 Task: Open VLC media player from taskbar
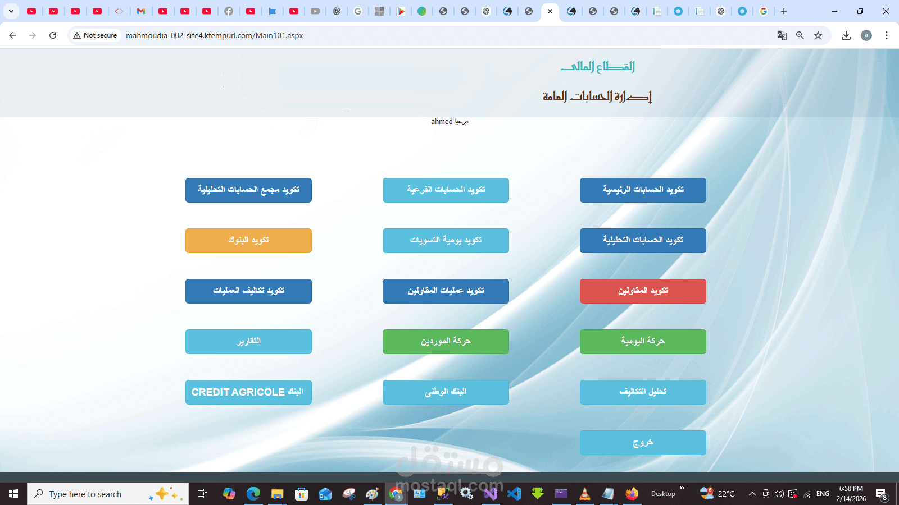[x=585, y=494]
